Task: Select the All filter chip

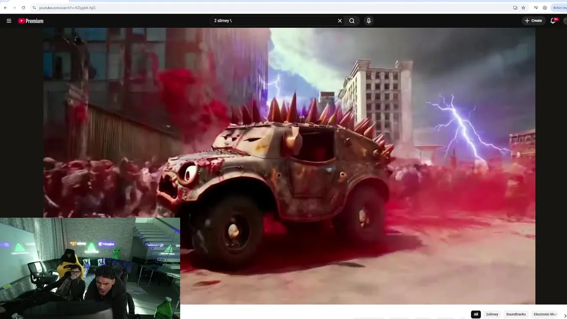Action: (x=476, y=314)
